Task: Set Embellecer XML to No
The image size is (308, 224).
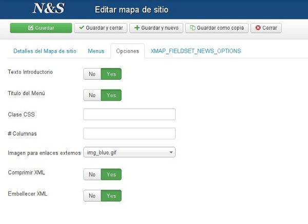Action: coord(92,196)
